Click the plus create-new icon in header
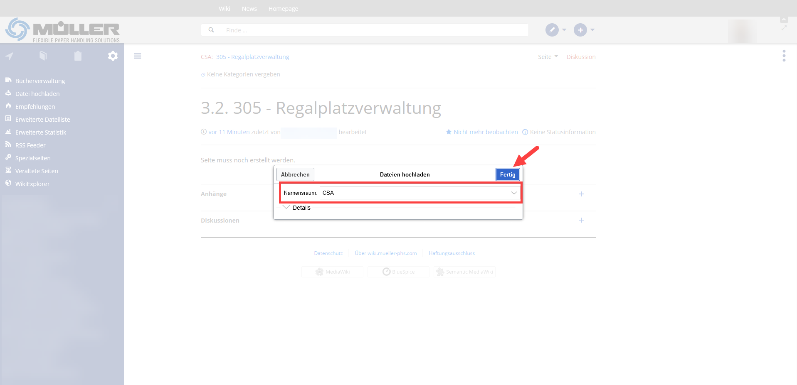The width and height of the screenshot is (797, 385). [x=580, y=30]
